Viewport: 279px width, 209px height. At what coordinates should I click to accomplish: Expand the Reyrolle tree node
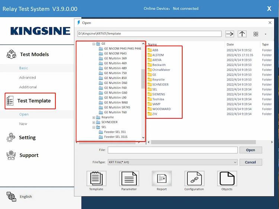coord(94,117)
